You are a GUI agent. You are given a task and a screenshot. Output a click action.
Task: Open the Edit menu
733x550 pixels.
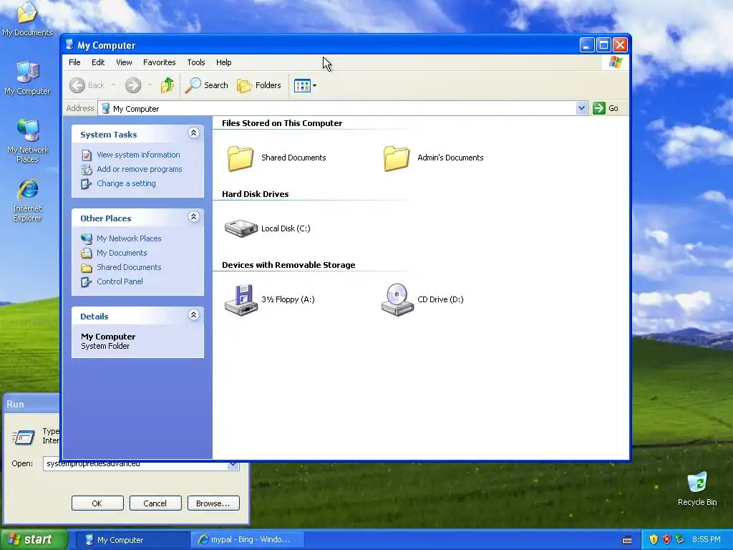(97, 62)
